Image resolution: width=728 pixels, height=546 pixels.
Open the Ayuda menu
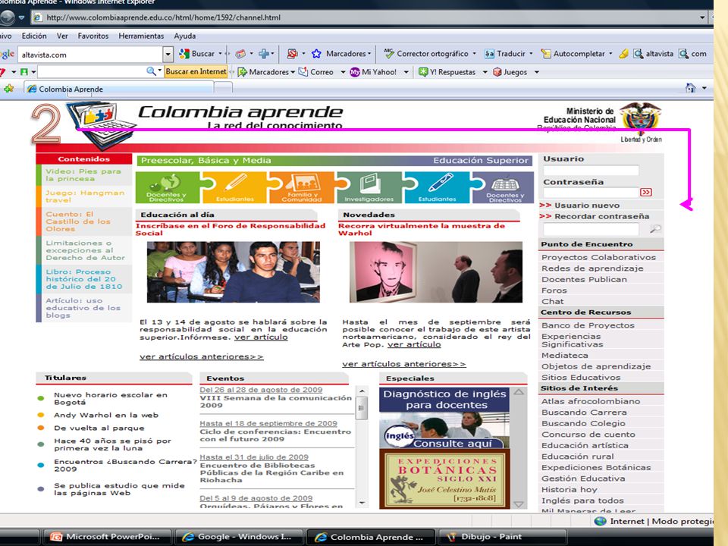click(185, 36)
